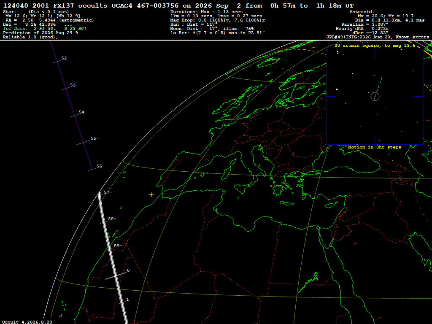Select the 58 minute tick label
This screenshot has height=324, width=432.
(112, 219)
